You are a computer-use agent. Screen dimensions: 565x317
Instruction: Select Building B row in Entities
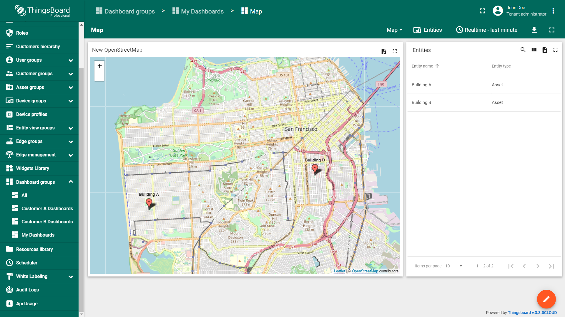(484, 102)
